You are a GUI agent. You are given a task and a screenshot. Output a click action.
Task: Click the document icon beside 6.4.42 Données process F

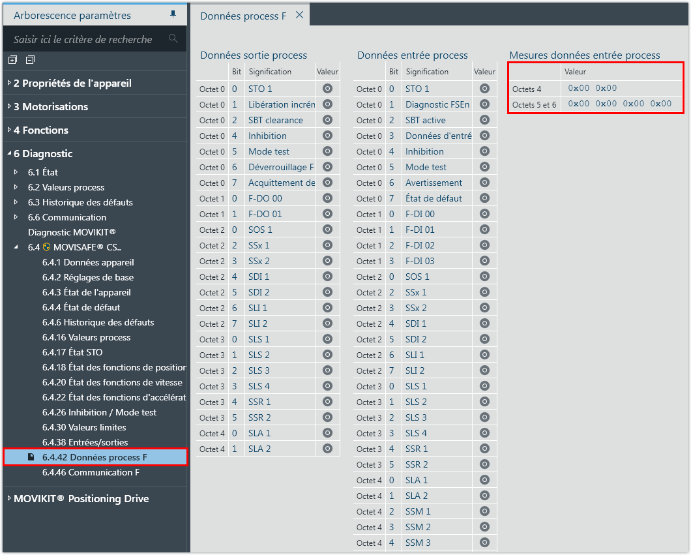point(31,457)
